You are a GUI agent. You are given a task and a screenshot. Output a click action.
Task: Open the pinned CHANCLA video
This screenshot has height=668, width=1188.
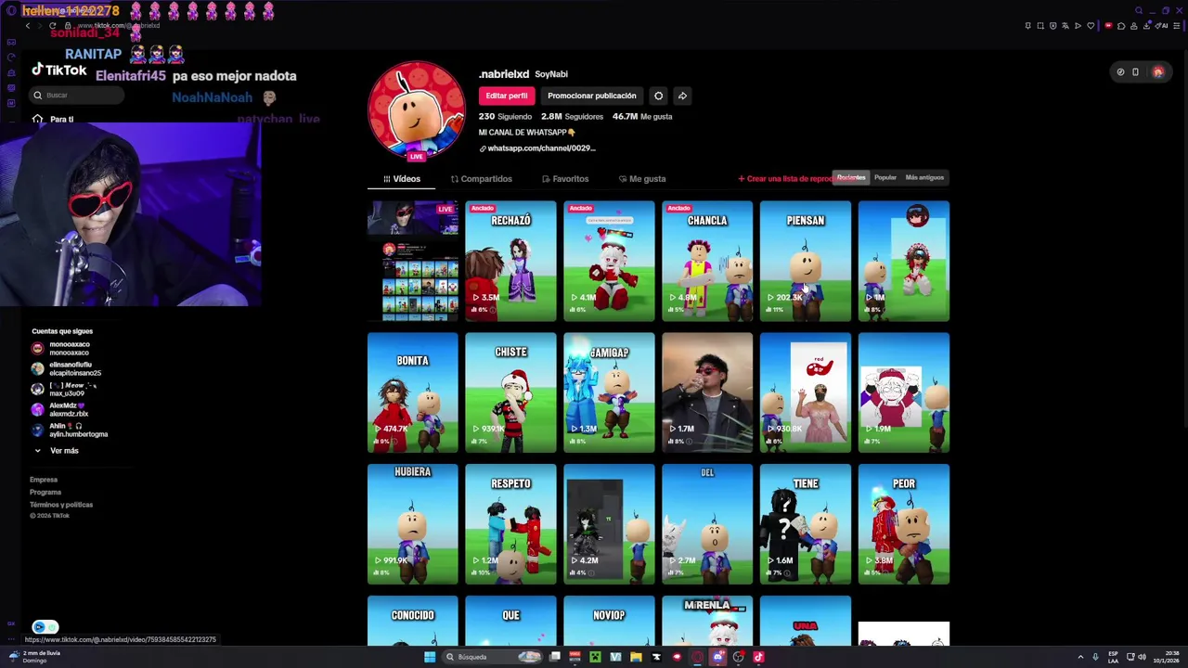pos(707,261)
